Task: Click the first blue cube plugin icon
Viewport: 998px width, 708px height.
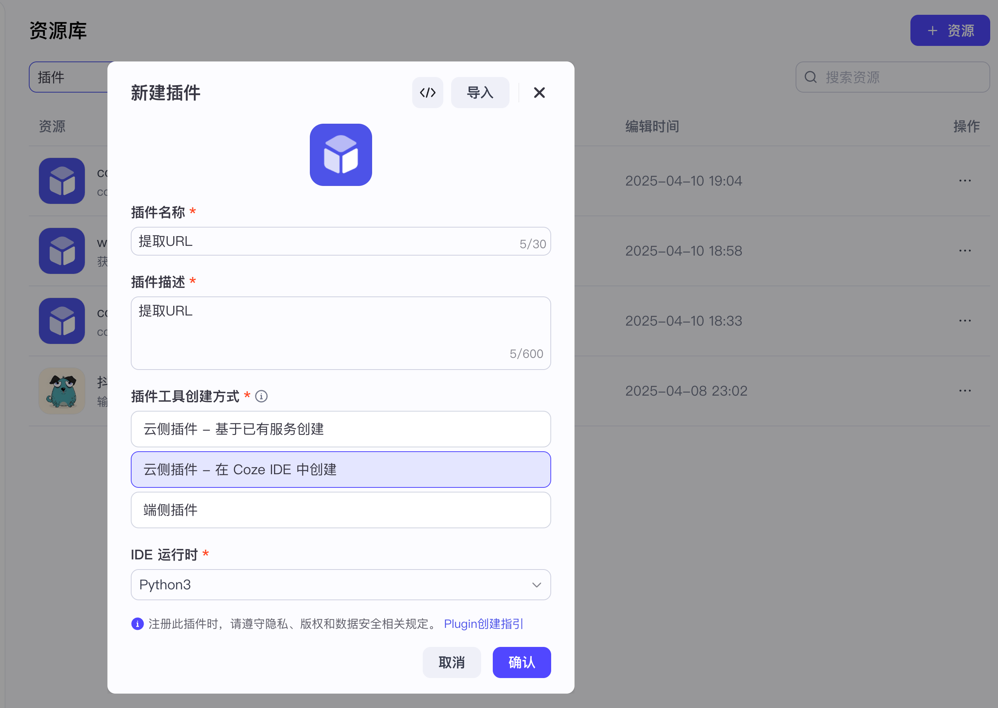Action: coord(61,181)
